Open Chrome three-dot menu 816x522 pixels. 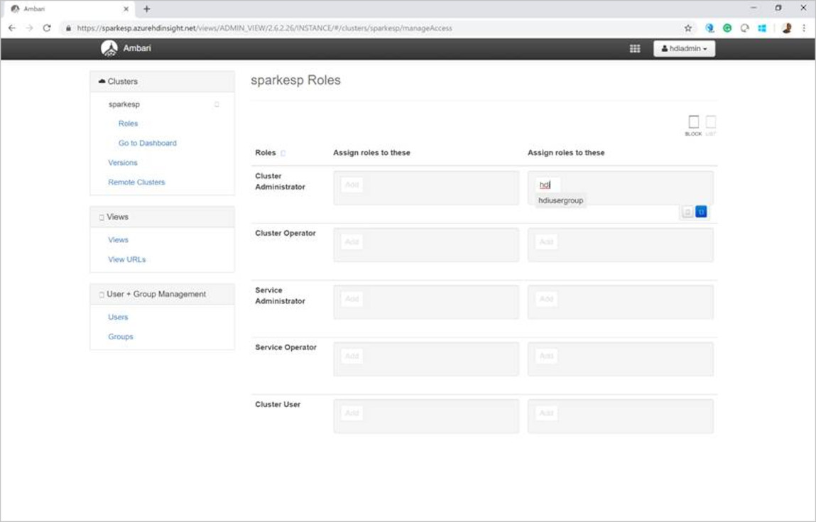(x=804, y=28)
